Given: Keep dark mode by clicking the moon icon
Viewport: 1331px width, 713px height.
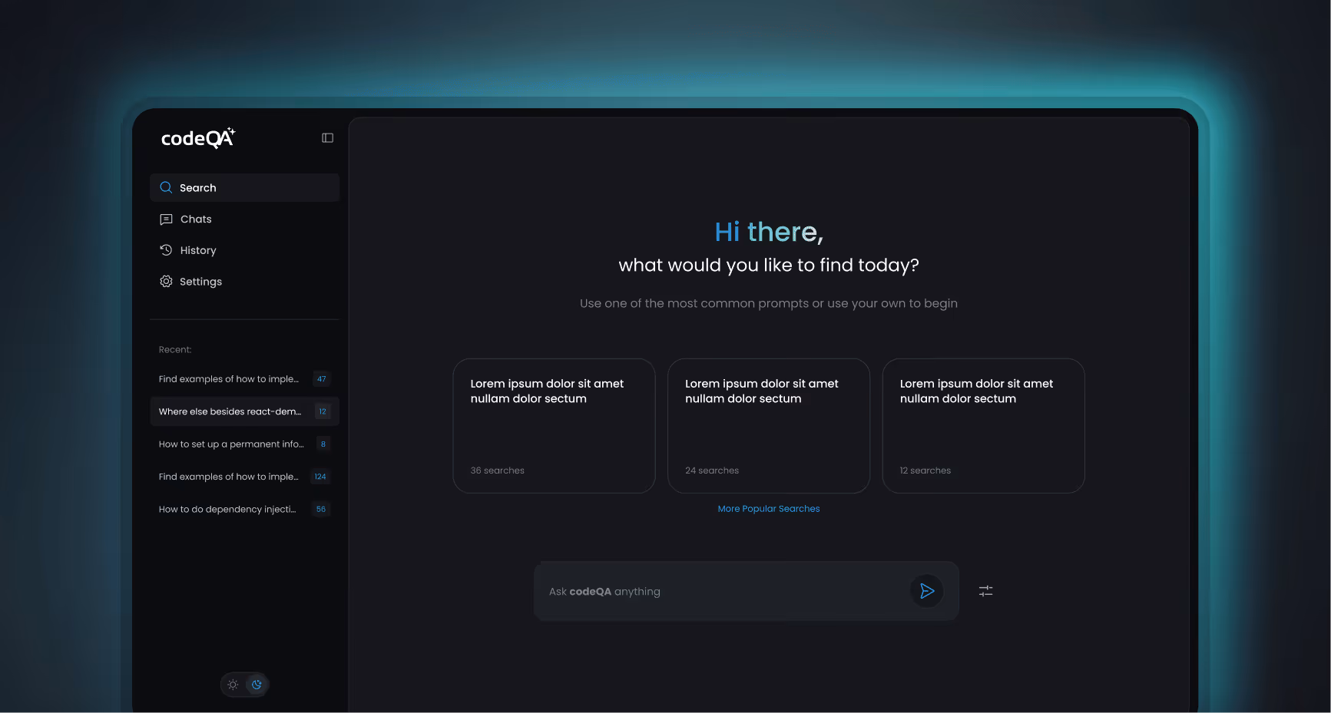Looking at the screenshot, I should pyautogui.click(x=257, y=685).
